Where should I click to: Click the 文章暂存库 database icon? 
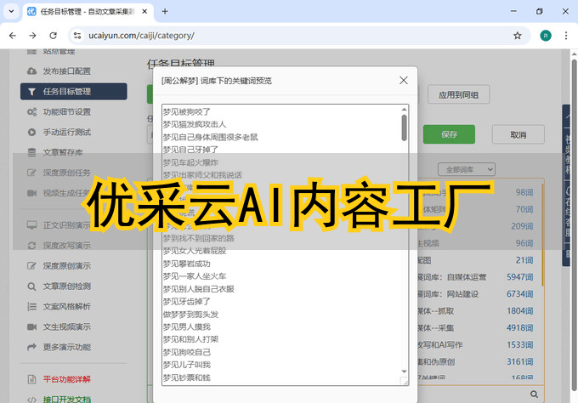click(x=31, y=152)
